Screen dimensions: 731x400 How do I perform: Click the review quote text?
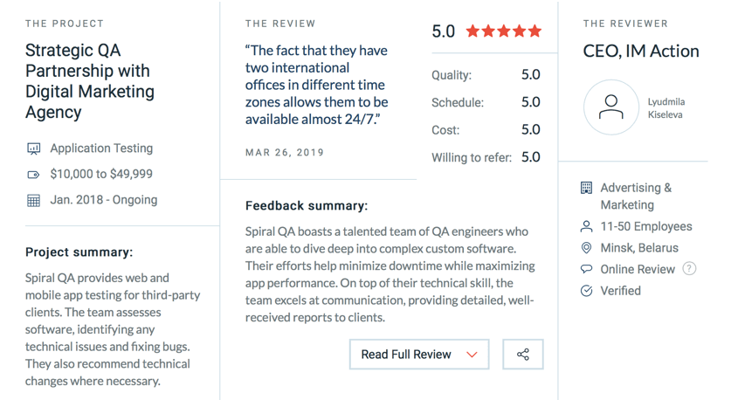tap(318, 85)
